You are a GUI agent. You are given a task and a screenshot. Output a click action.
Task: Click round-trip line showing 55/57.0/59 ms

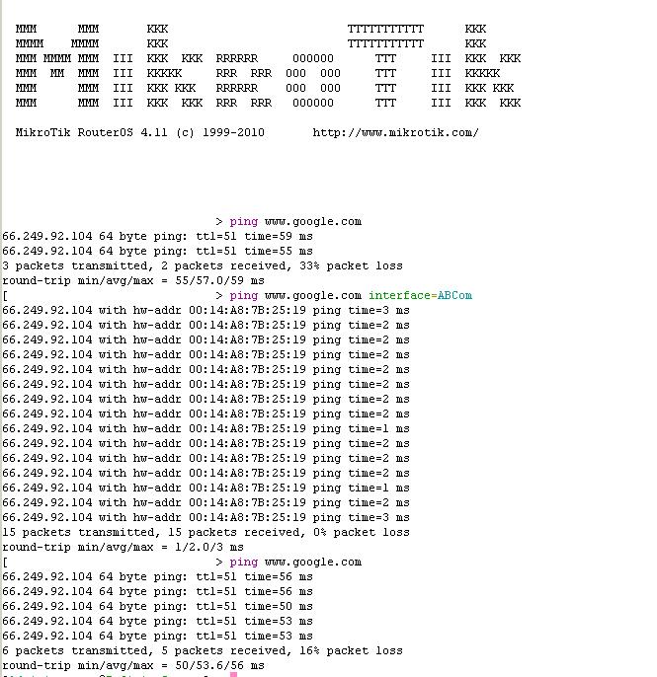133,280
